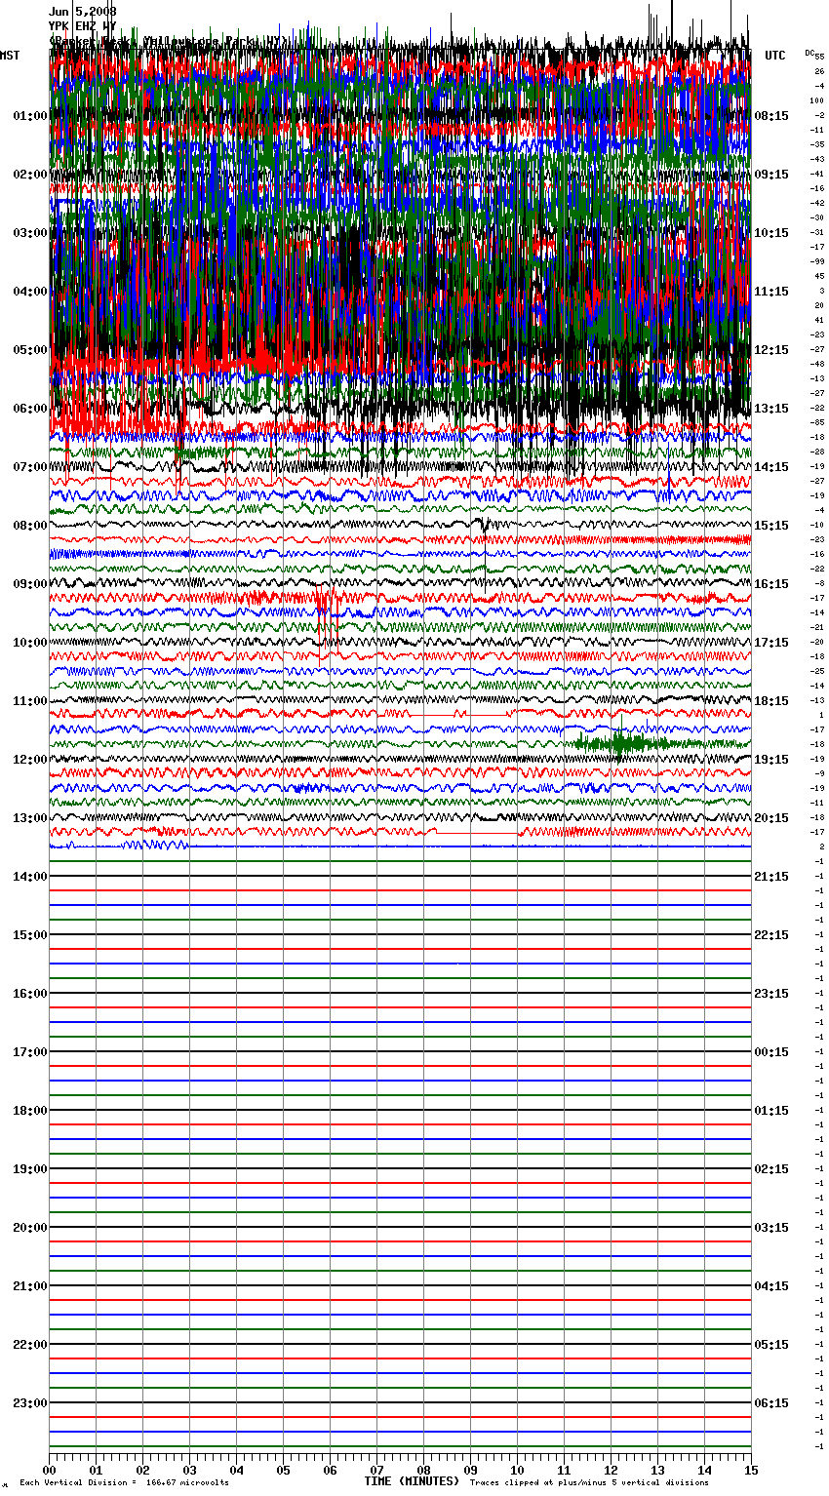829x1496 pixels.
Task: Click the '00' minute axis tick label
Action: click(50, 1470)
